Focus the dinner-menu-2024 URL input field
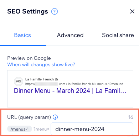 tap(92, 129)
